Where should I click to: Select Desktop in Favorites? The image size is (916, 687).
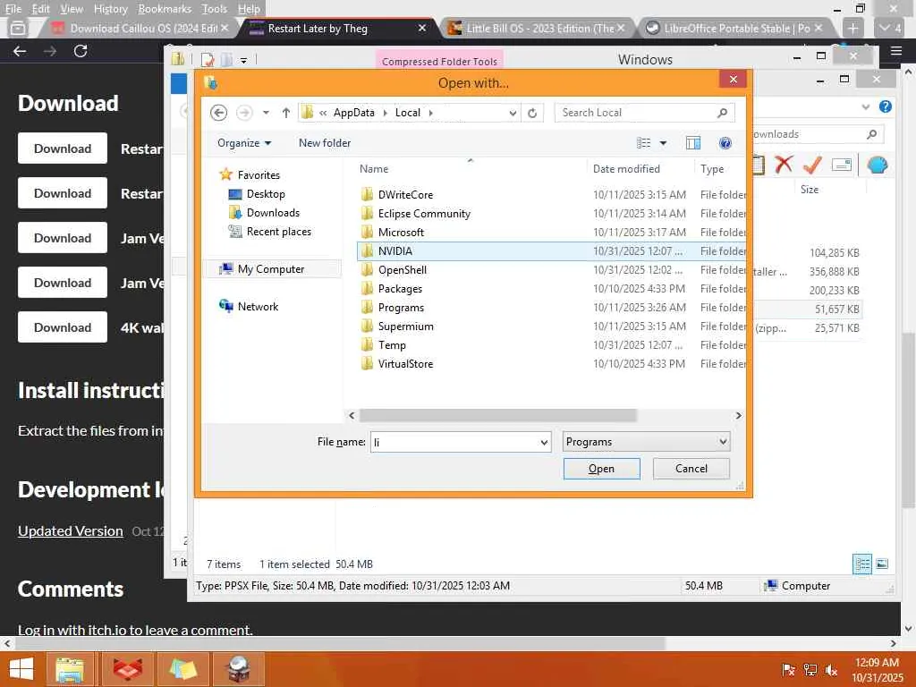click(x=265, y=194)
